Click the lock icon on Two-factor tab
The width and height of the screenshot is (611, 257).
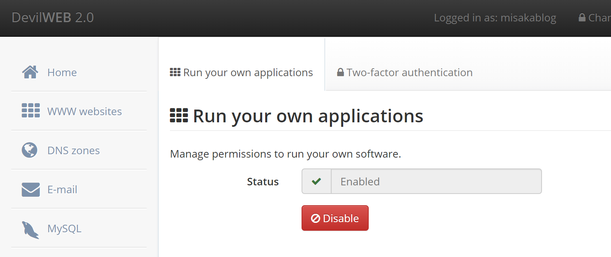(x=341, y=72)
